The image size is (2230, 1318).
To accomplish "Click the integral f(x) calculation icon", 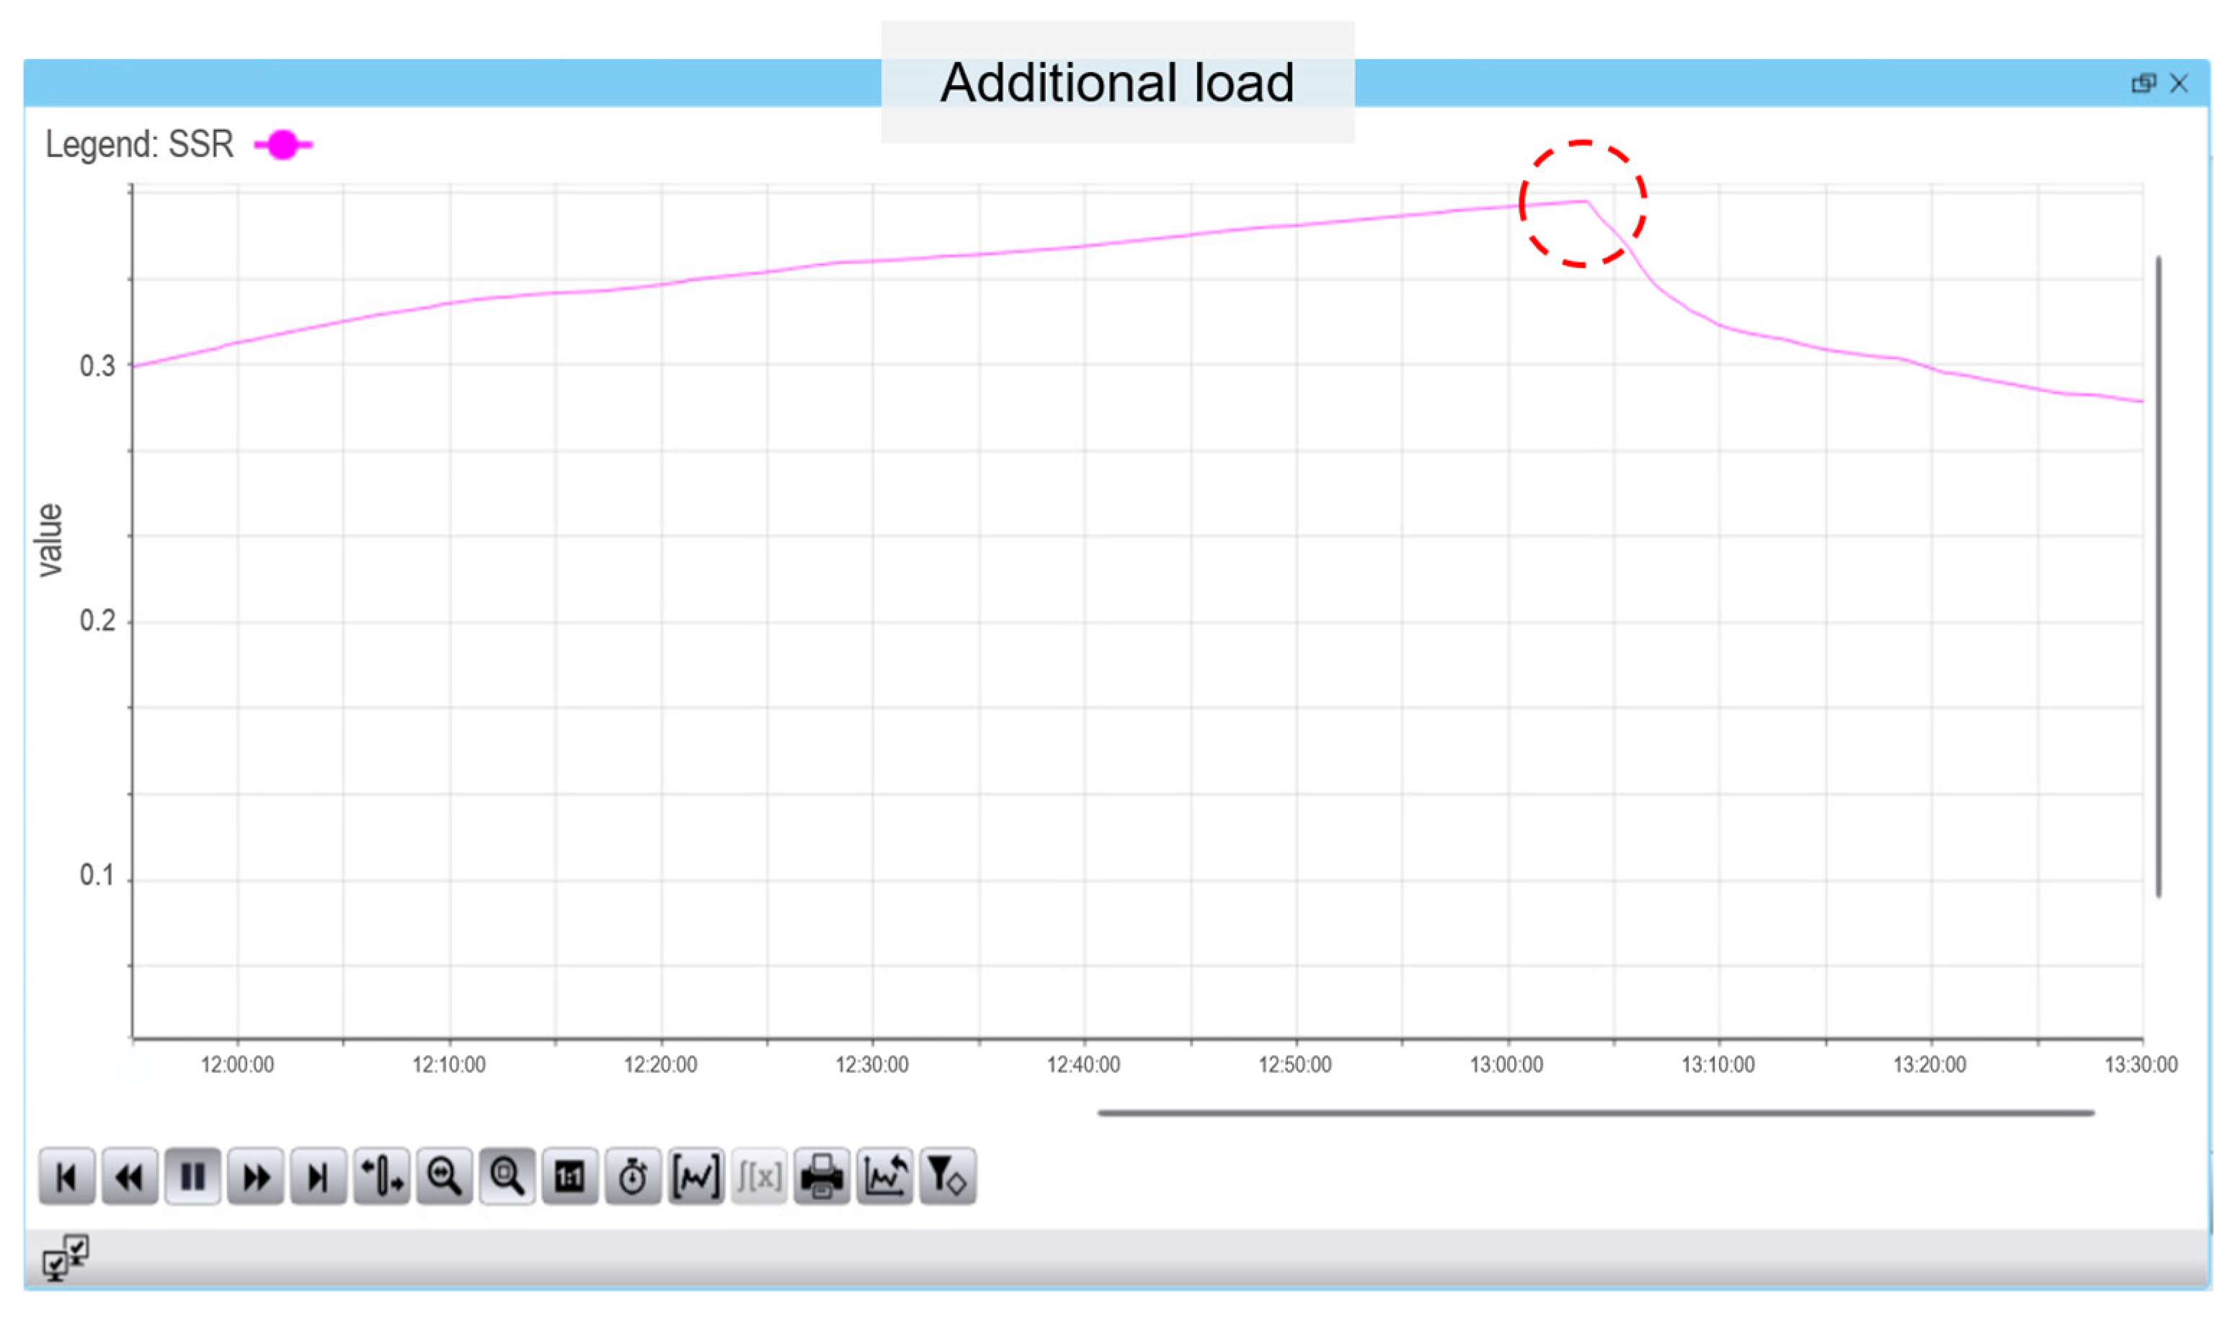I will point(760,1177).
